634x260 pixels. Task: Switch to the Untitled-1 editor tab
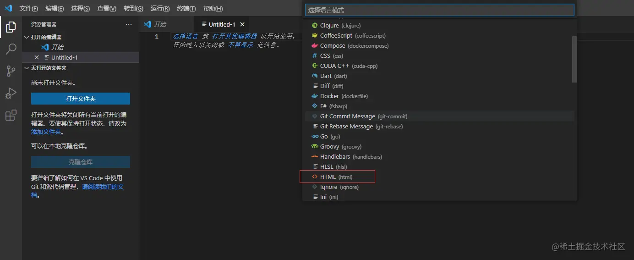pos(222,24)
